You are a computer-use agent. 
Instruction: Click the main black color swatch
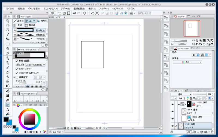point(6,119)
